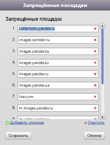This screenshot has height=145, width=110.
Task: Click the green plus add icon
Action: 7,123
